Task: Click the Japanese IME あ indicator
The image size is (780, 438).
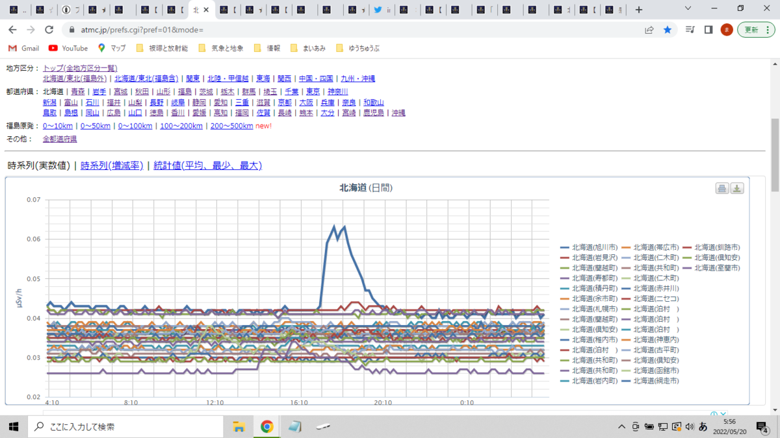Action: 703,426
